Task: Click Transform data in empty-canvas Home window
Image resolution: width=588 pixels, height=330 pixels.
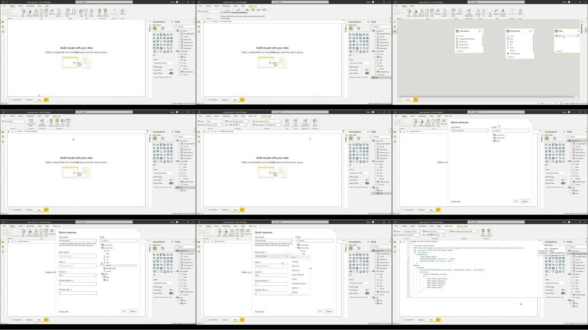Action: [x=68, y=12]
